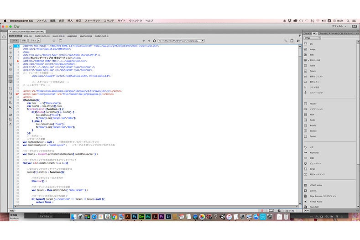Click the code view vertical scrollbar

pyautogui.click(x=300, y=125)
